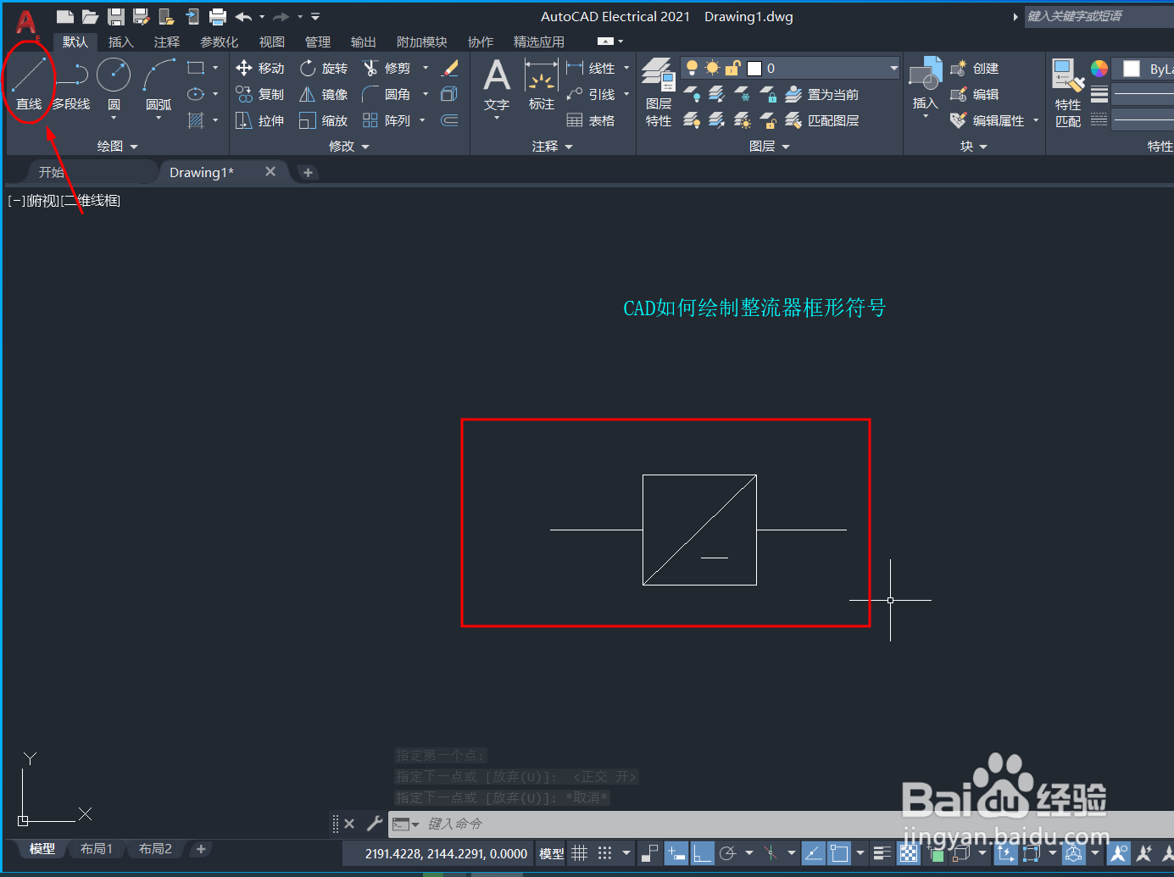Open the 视图 (View) ribbon tab
Viewport: 1174px width, 877px height.
(x=271, y=42)
